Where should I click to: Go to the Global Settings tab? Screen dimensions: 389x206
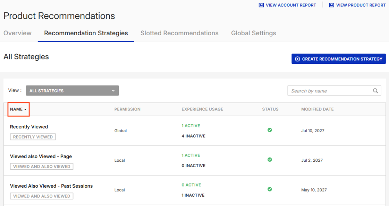click(253, 33)
